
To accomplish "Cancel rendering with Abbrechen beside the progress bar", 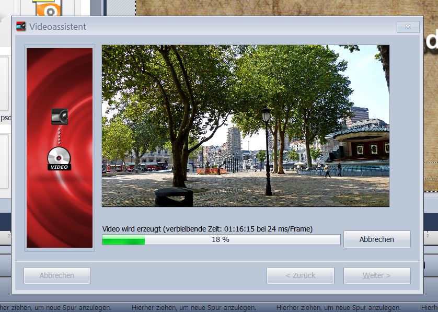I will pos(376,239).
